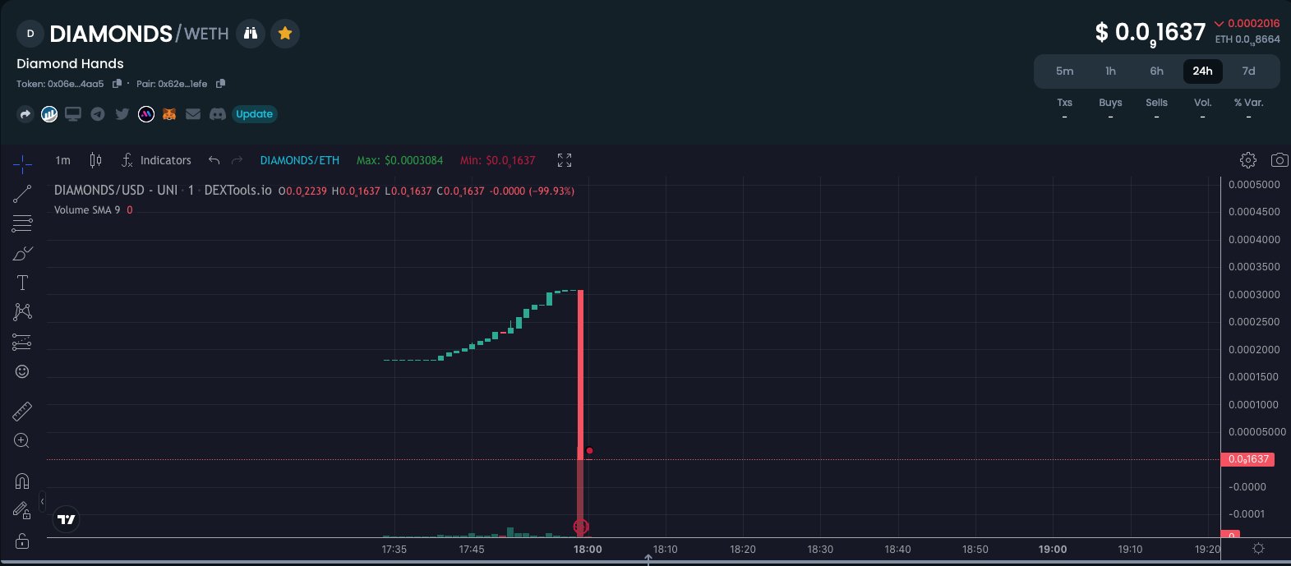1291x566 pixels.
Task: Open the Twitter bird icon link
Action: pyautogui.click(x=122, y=114)
